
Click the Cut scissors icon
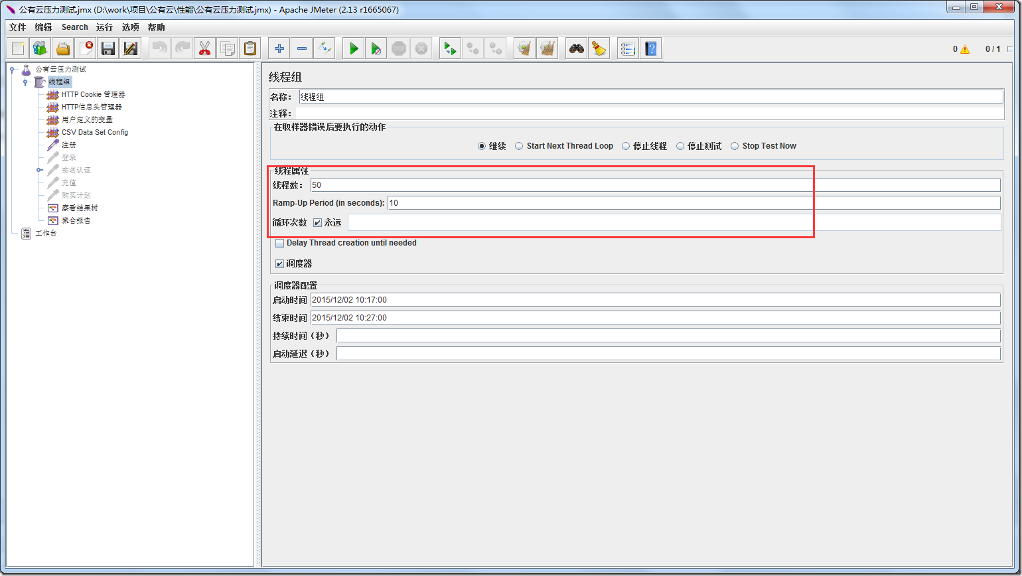pos(205,48)
